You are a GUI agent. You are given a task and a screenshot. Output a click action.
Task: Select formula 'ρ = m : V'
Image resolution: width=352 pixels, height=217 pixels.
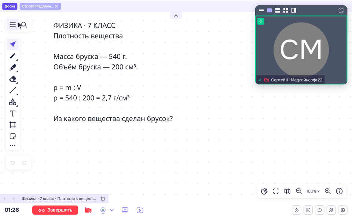(67, 88)
